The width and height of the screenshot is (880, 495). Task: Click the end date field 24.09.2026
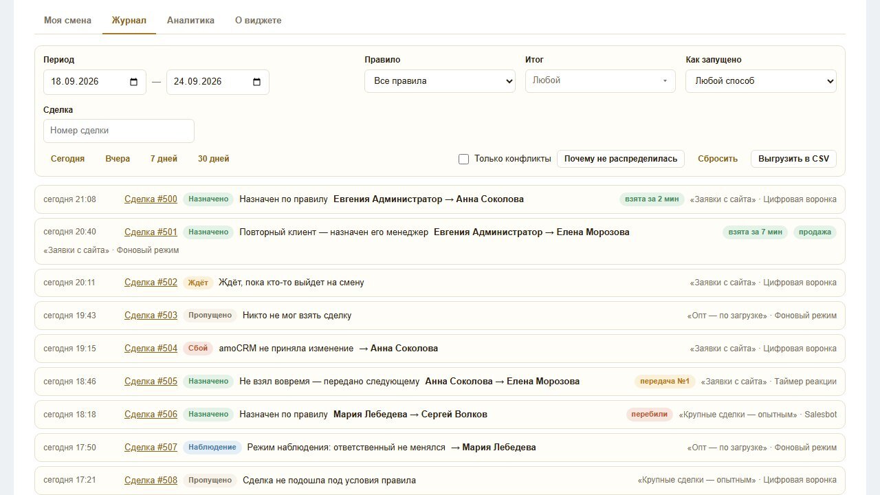click(218, 82)
